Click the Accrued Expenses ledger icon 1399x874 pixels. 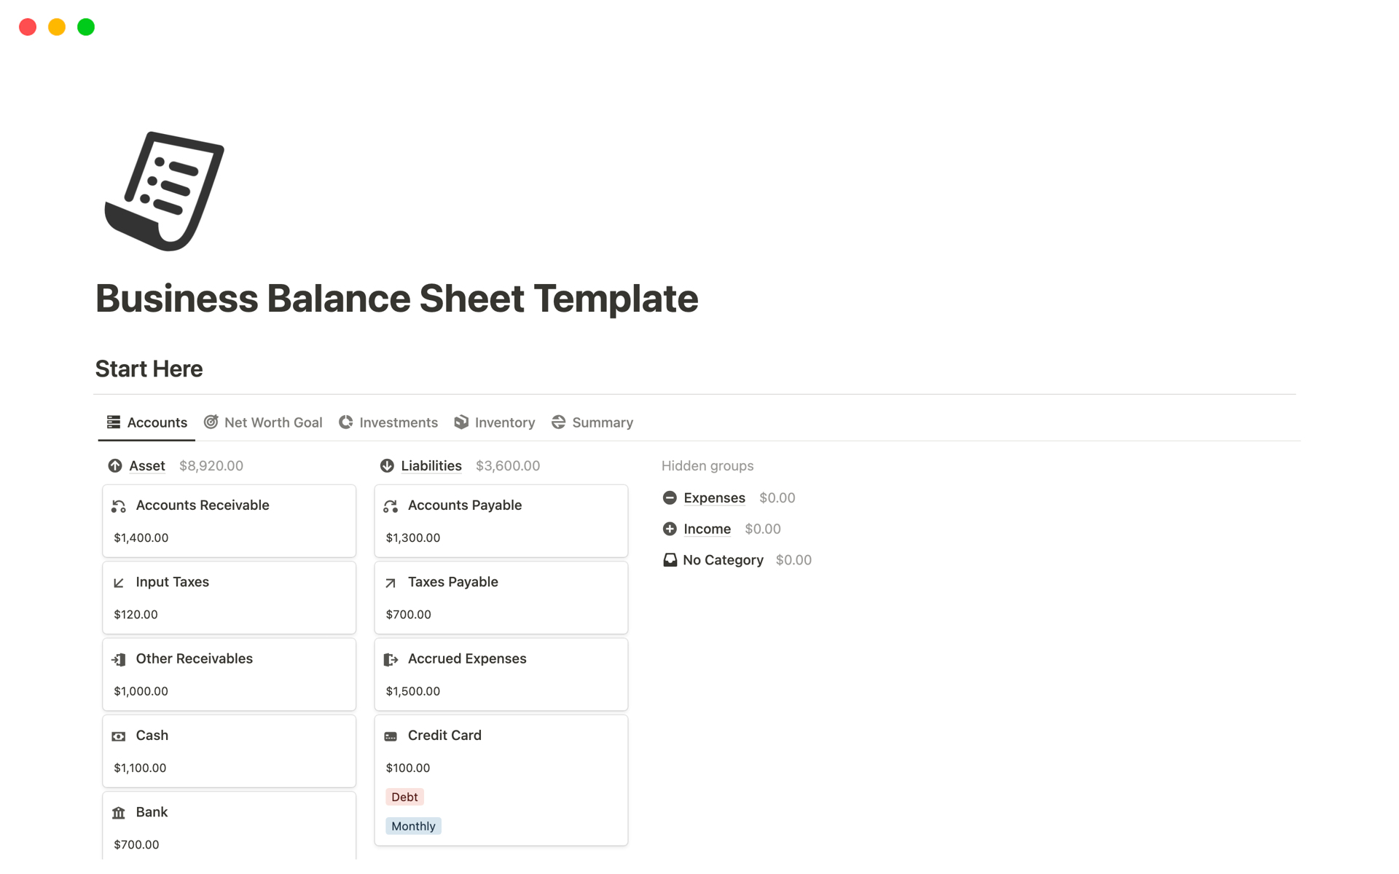tap(391, 658)
